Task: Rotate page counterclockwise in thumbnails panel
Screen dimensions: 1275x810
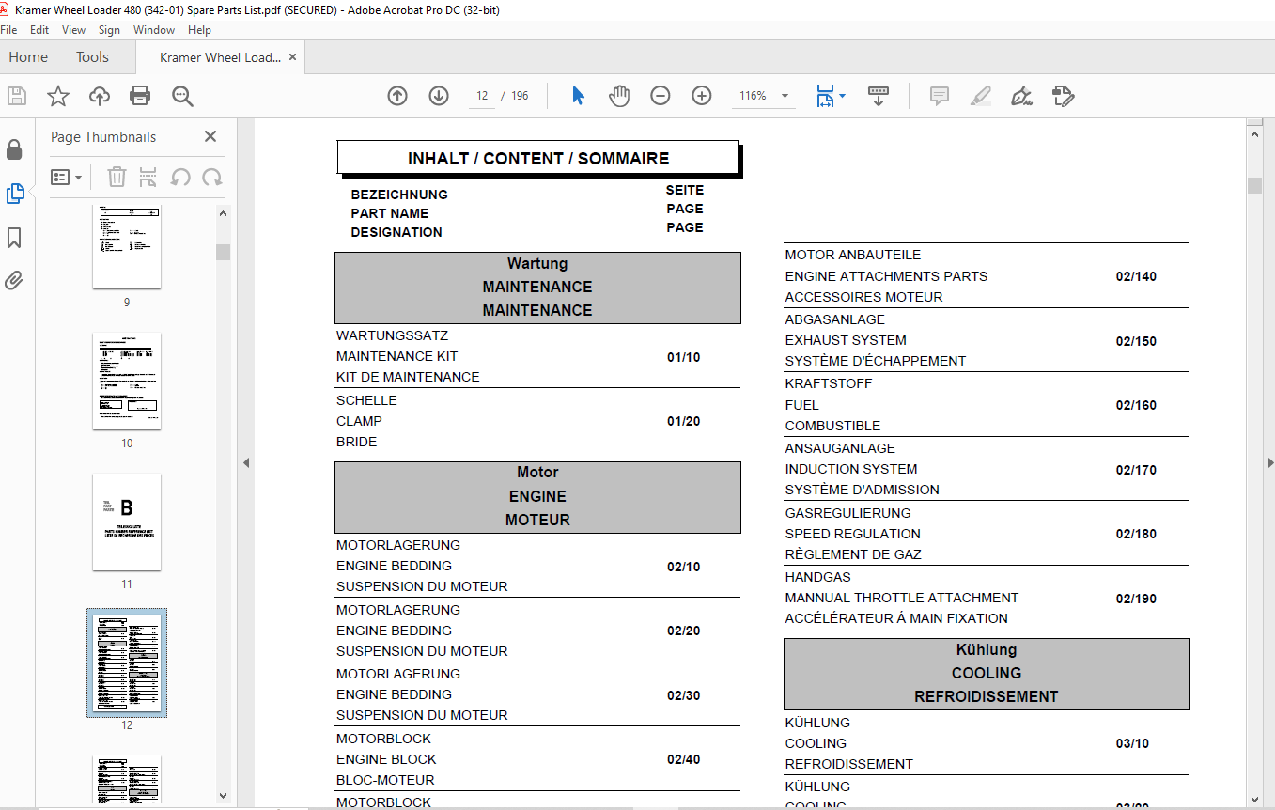Action: [180, 177]
